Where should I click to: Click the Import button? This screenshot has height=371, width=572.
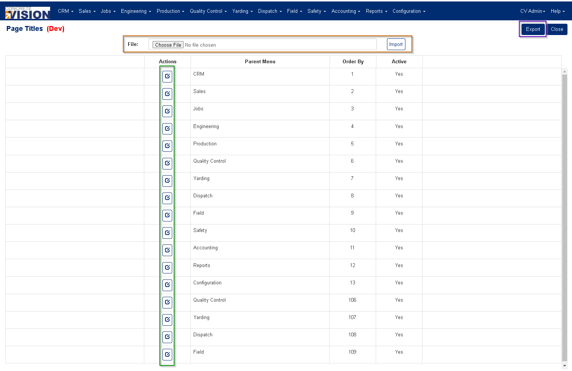click(396, 44)
